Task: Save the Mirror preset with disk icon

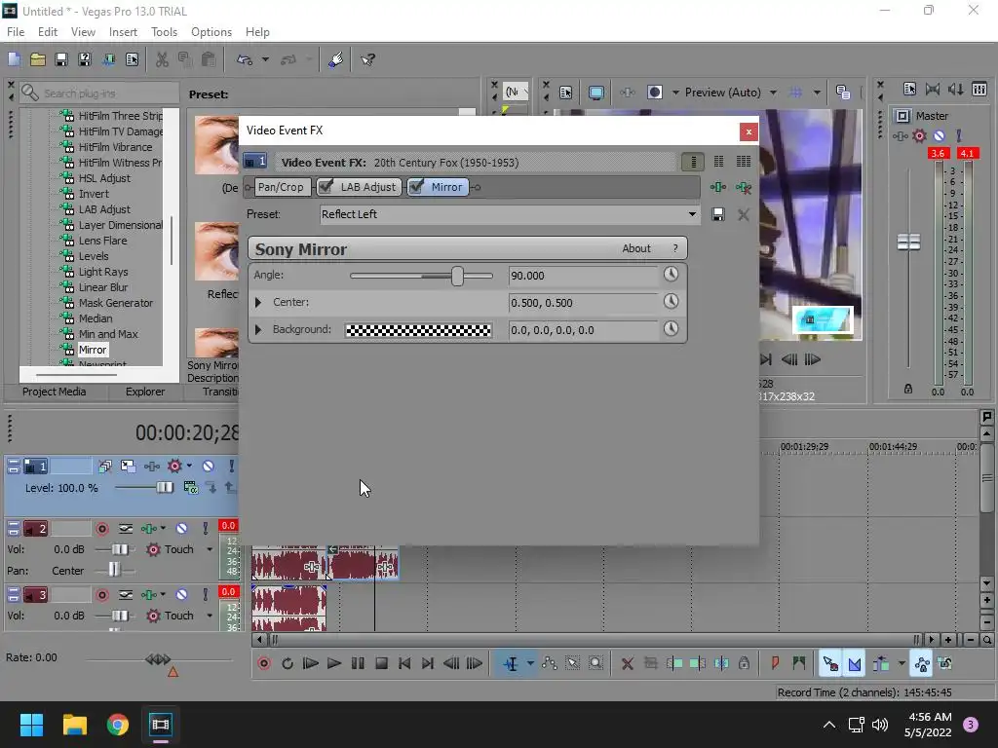Action: pos(718,214)
